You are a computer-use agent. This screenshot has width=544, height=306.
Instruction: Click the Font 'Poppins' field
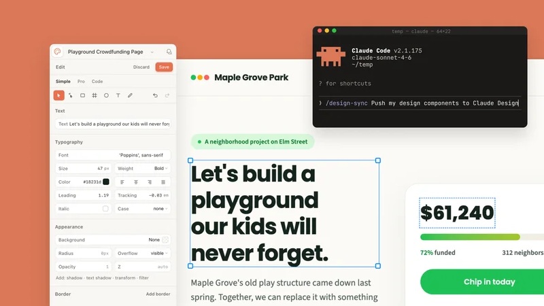coord(113,155)
